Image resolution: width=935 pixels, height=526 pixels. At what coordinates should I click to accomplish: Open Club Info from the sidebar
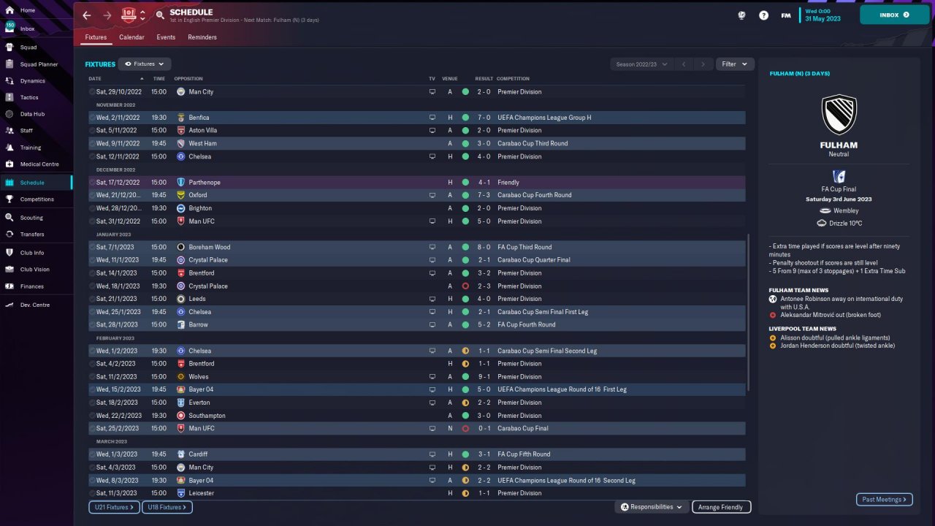coord(31,253)
